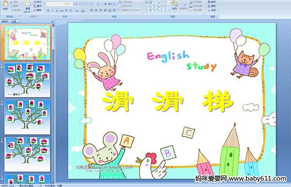Click the Increase Indent icon
Screen dimensions: 291x187
point(110,4)
